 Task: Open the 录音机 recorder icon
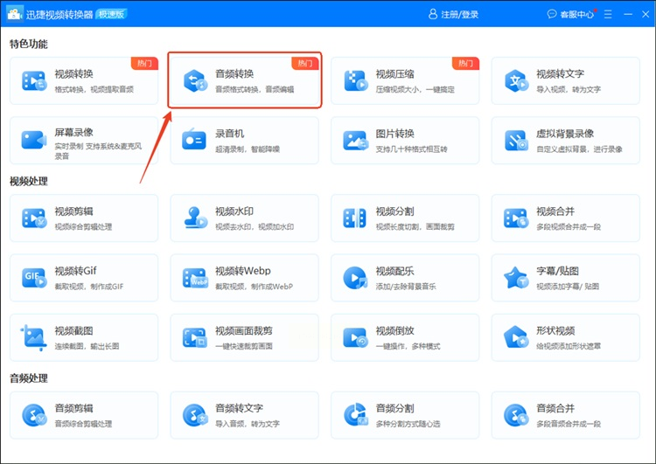(194, 139)
